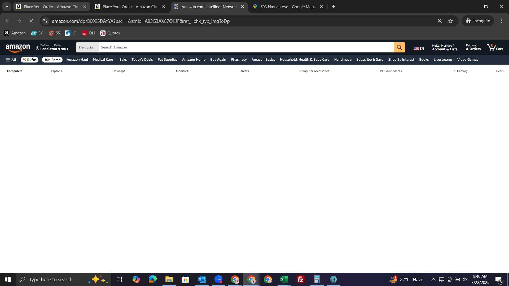Open Task View on taskbar
The width and height of the screenshot is (509, 286).
[119, 279]
